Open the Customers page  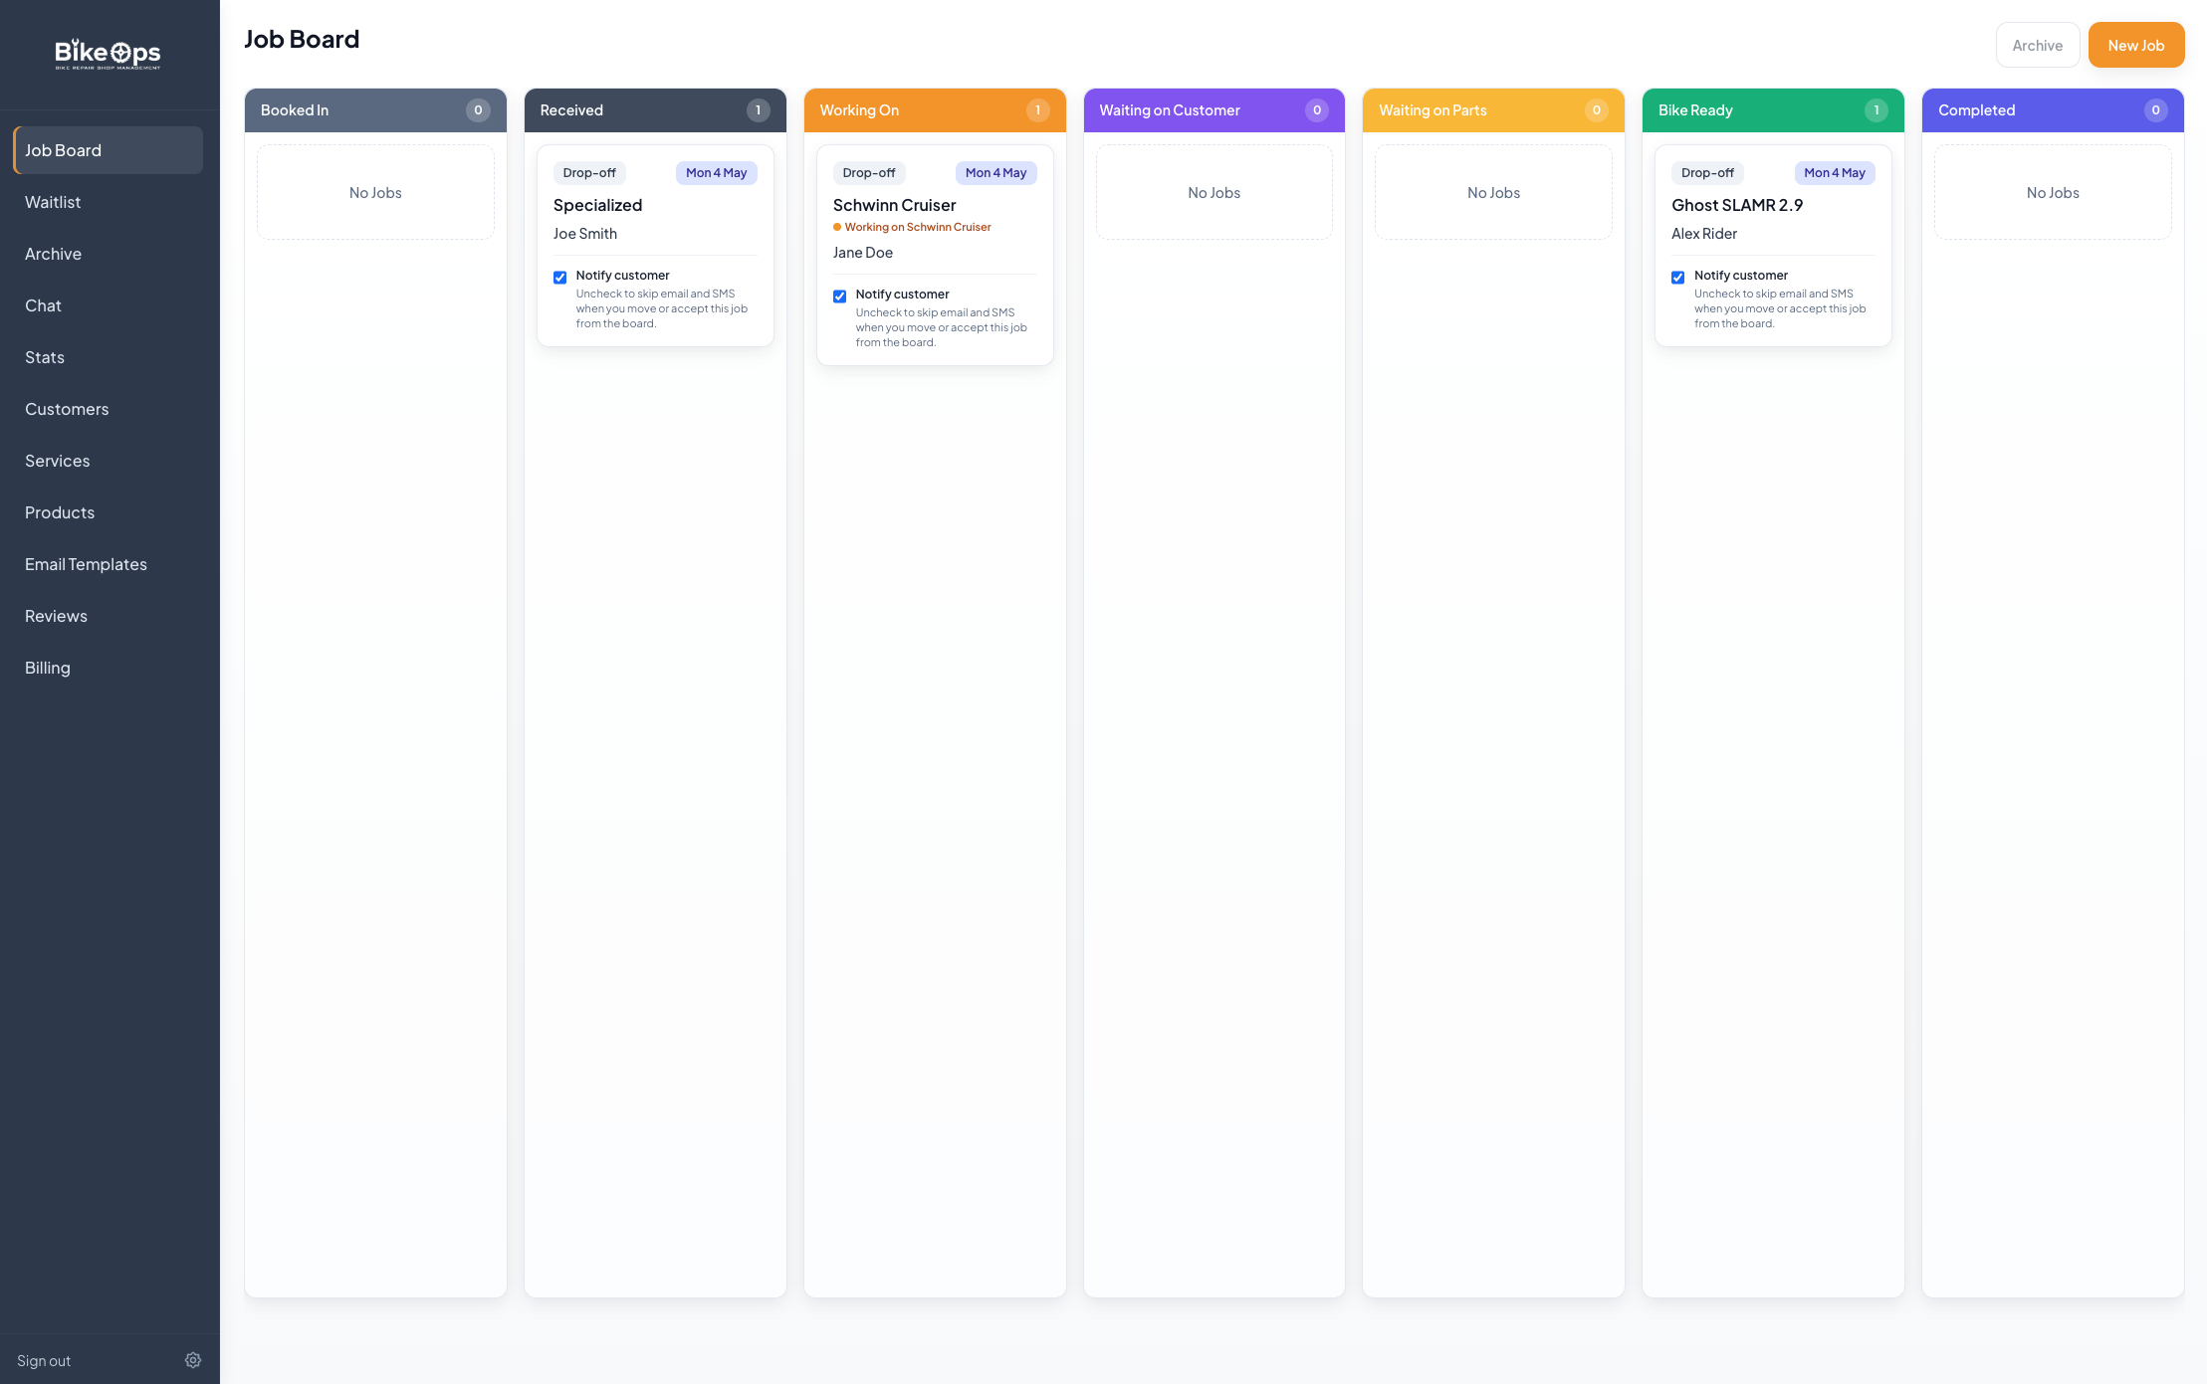pos(108,409)
